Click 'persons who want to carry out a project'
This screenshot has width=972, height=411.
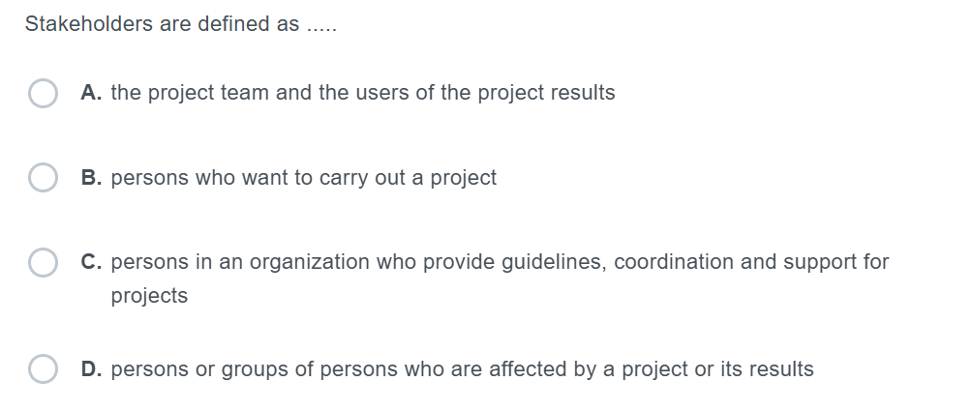coord(304,178)
